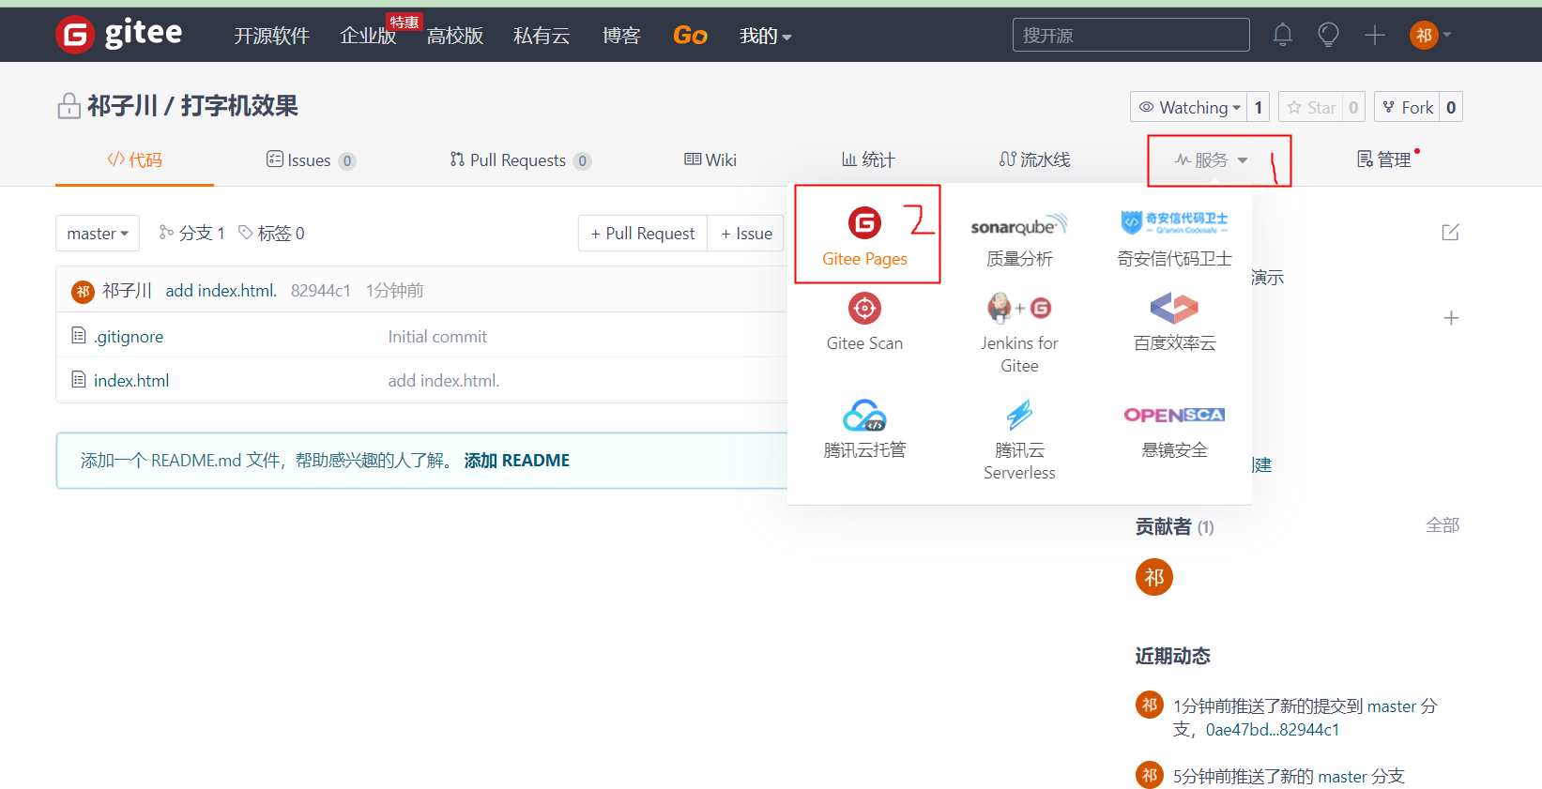The height and width of the screenshot is (789, 1542).
Task: Switch to the Pull Requests tab
Action: pyautogui.click(x=520, y=160)
